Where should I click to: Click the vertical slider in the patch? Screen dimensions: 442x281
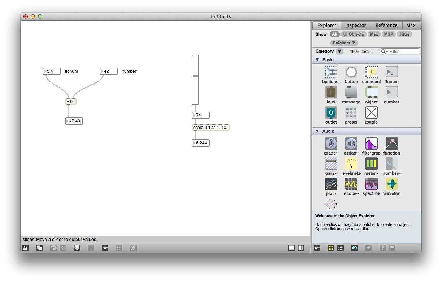[195, 80]
